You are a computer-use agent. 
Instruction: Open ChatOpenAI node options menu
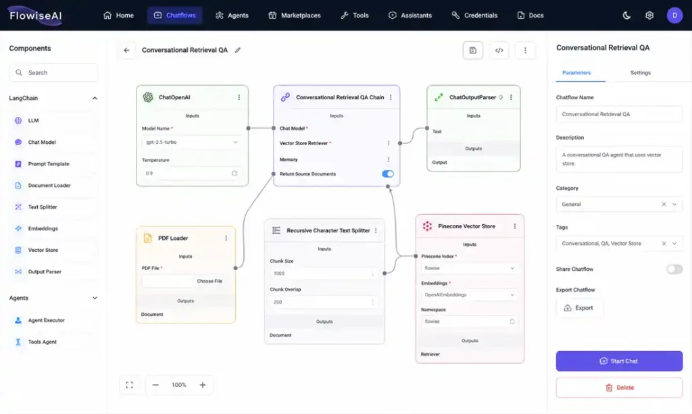(239, 97)
